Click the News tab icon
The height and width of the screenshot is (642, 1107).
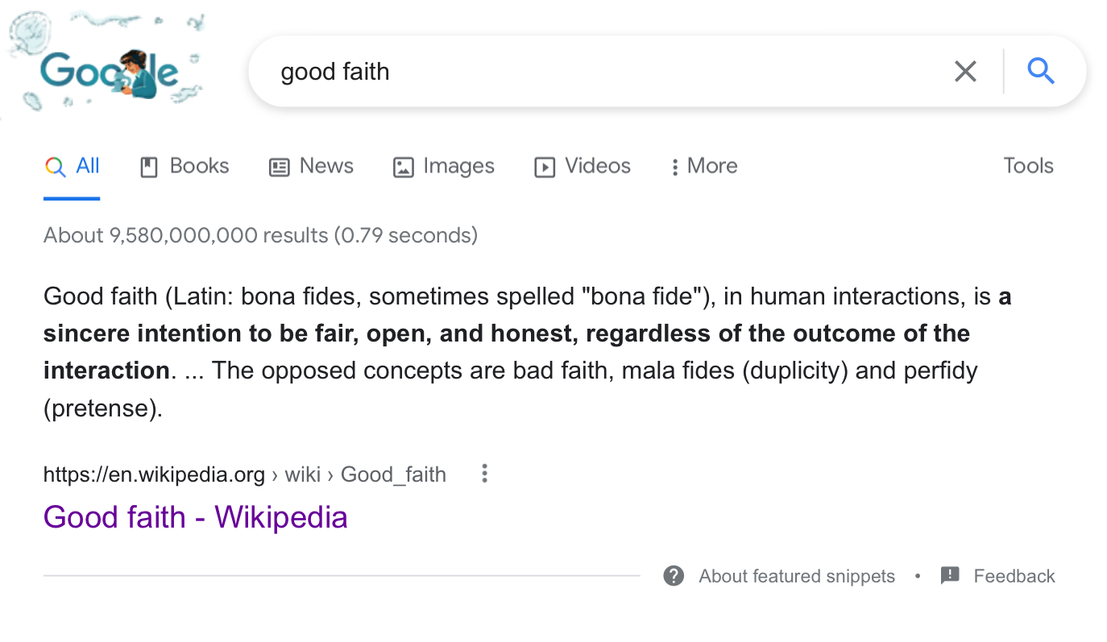click(279, 167)
